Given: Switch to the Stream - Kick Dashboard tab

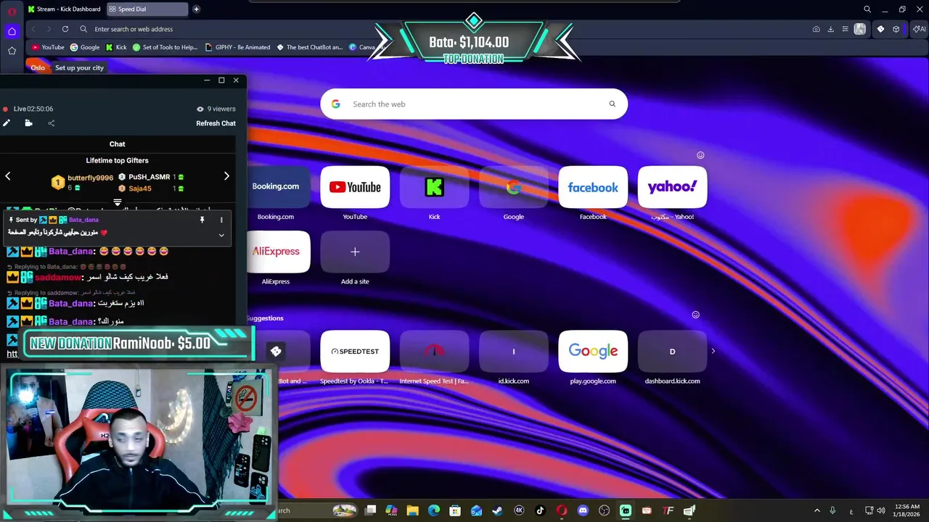Looking at the screenshot, I should click(x=64, y=9).
